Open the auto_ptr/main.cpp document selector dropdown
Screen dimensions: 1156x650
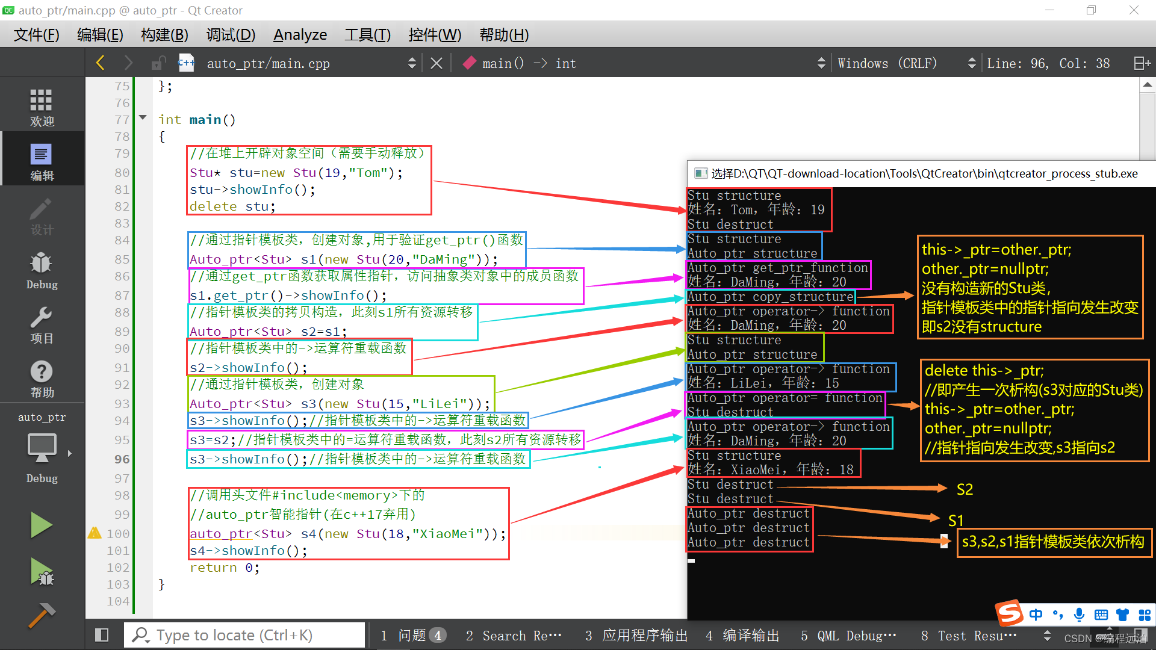[x=412, y=63]
